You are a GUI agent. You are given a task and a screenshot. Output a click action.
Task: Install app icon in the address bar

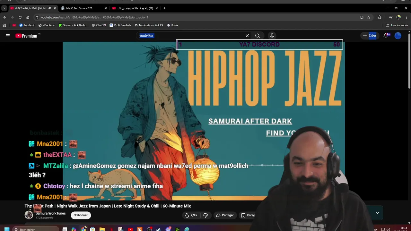click(362, 17)
